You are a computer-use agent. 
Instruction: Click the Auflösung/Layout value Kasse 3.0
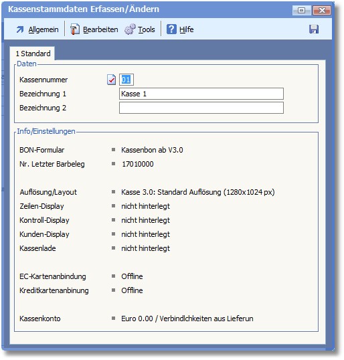[x=197, y=192]
